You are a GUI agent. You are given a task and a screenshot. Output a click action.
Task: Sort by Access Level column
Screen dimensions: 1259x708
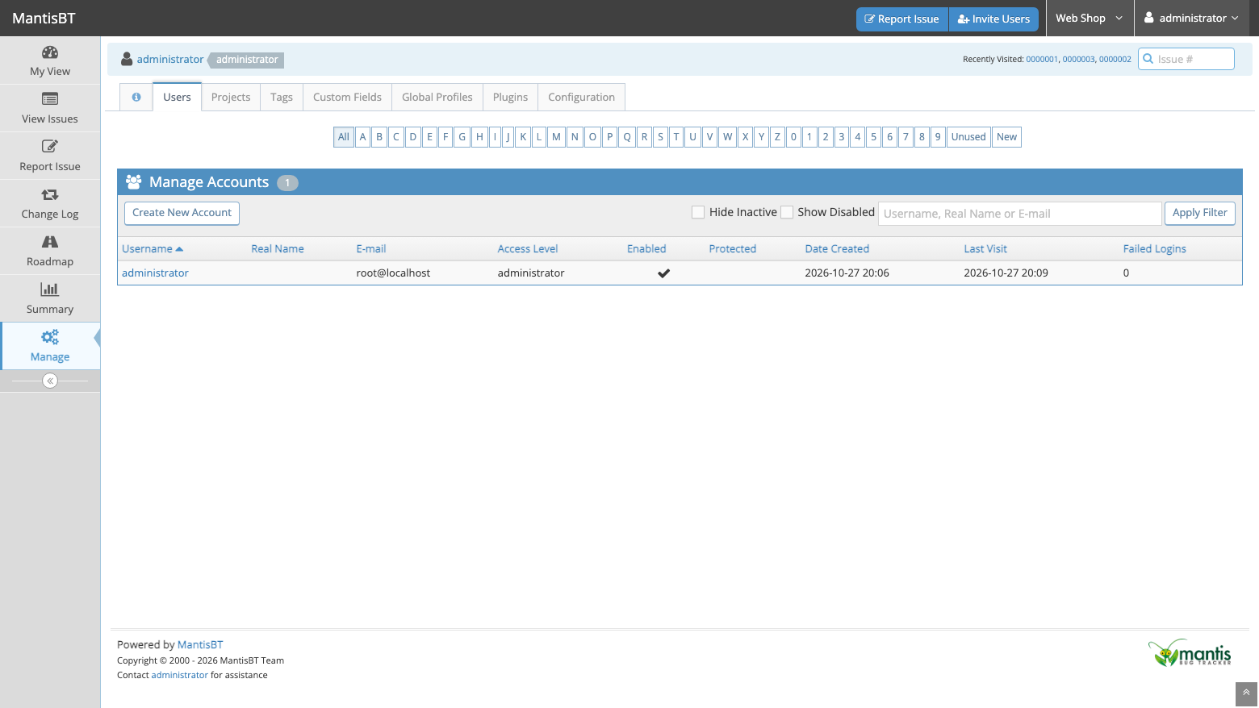(528, 248)
